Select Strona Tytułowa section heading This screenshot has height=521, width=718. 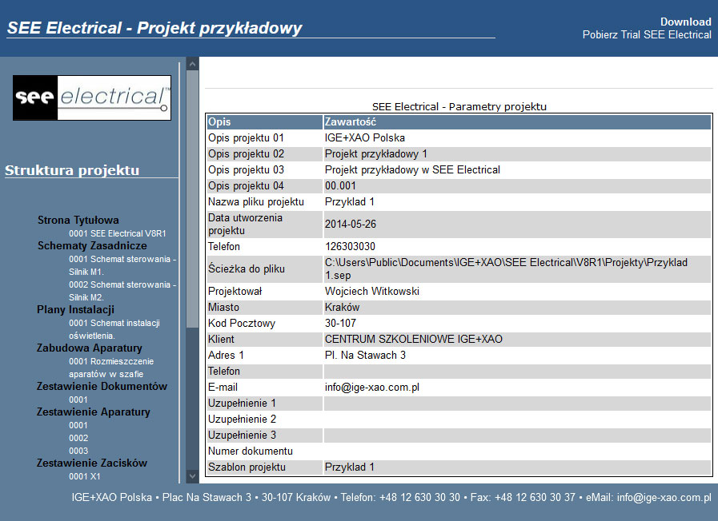click(x=78, y=221)
